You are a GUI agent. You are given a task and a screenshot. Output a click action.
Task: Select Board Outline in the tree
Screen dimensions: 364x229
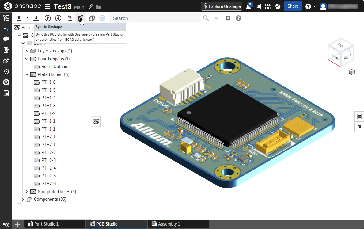(54, 67)
